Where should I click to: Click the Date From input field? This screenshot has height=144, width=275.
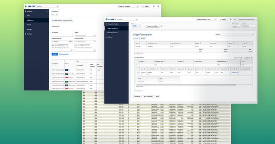click(61, 50)
